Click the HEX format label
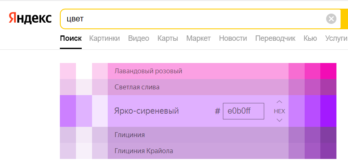The width and height of the screenshot is (348, 168). [x=279, y=111]
